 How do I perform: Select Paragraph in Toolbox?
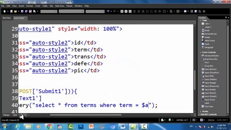coord(208,47)
